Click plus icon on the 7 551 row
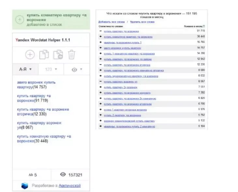The width and height of the screenshot is (238, 192). pyautogui.click(x=100, y=87)
